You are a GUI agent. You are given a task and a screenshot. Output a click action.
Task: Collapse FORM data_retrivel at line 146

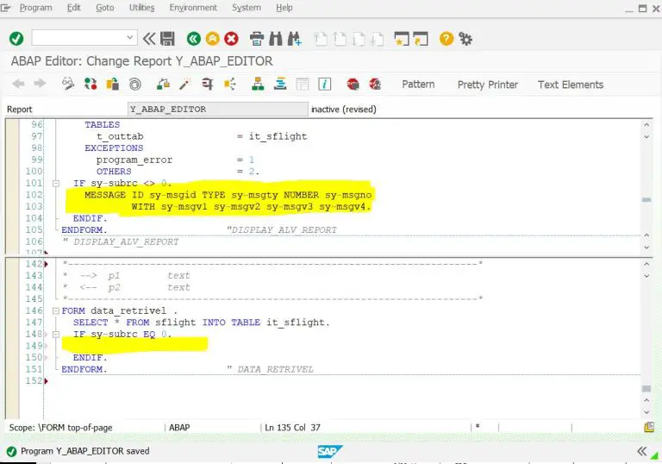56,311
